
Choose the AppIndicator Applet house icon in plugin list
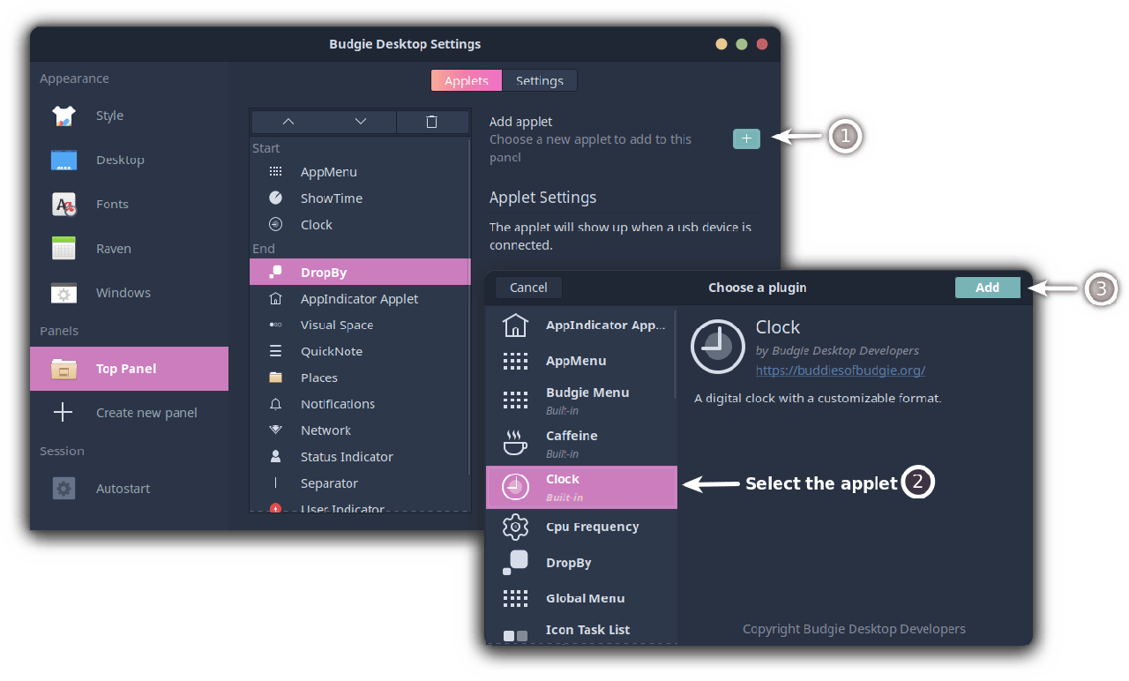point(514,326)
